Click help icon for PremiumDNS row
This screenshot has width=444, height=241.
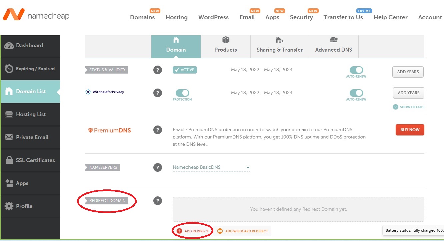click(x=158, y=130)
